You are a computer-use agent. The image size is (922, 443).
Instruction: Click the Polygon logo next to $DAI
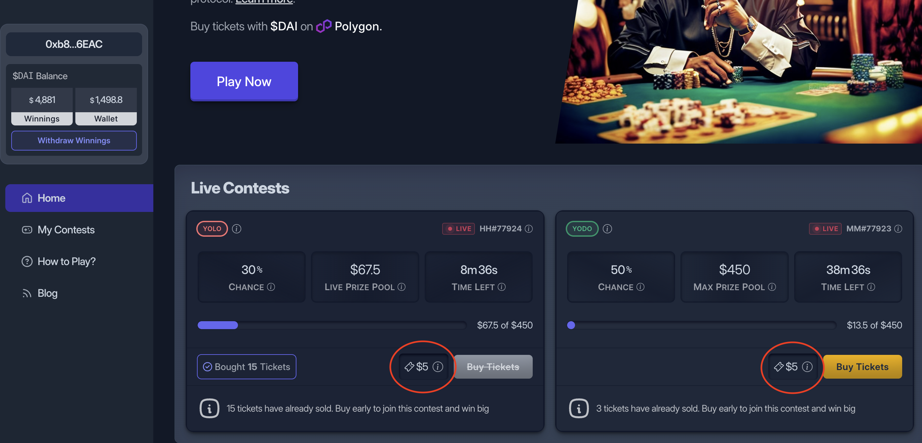[x=323, y=26]
